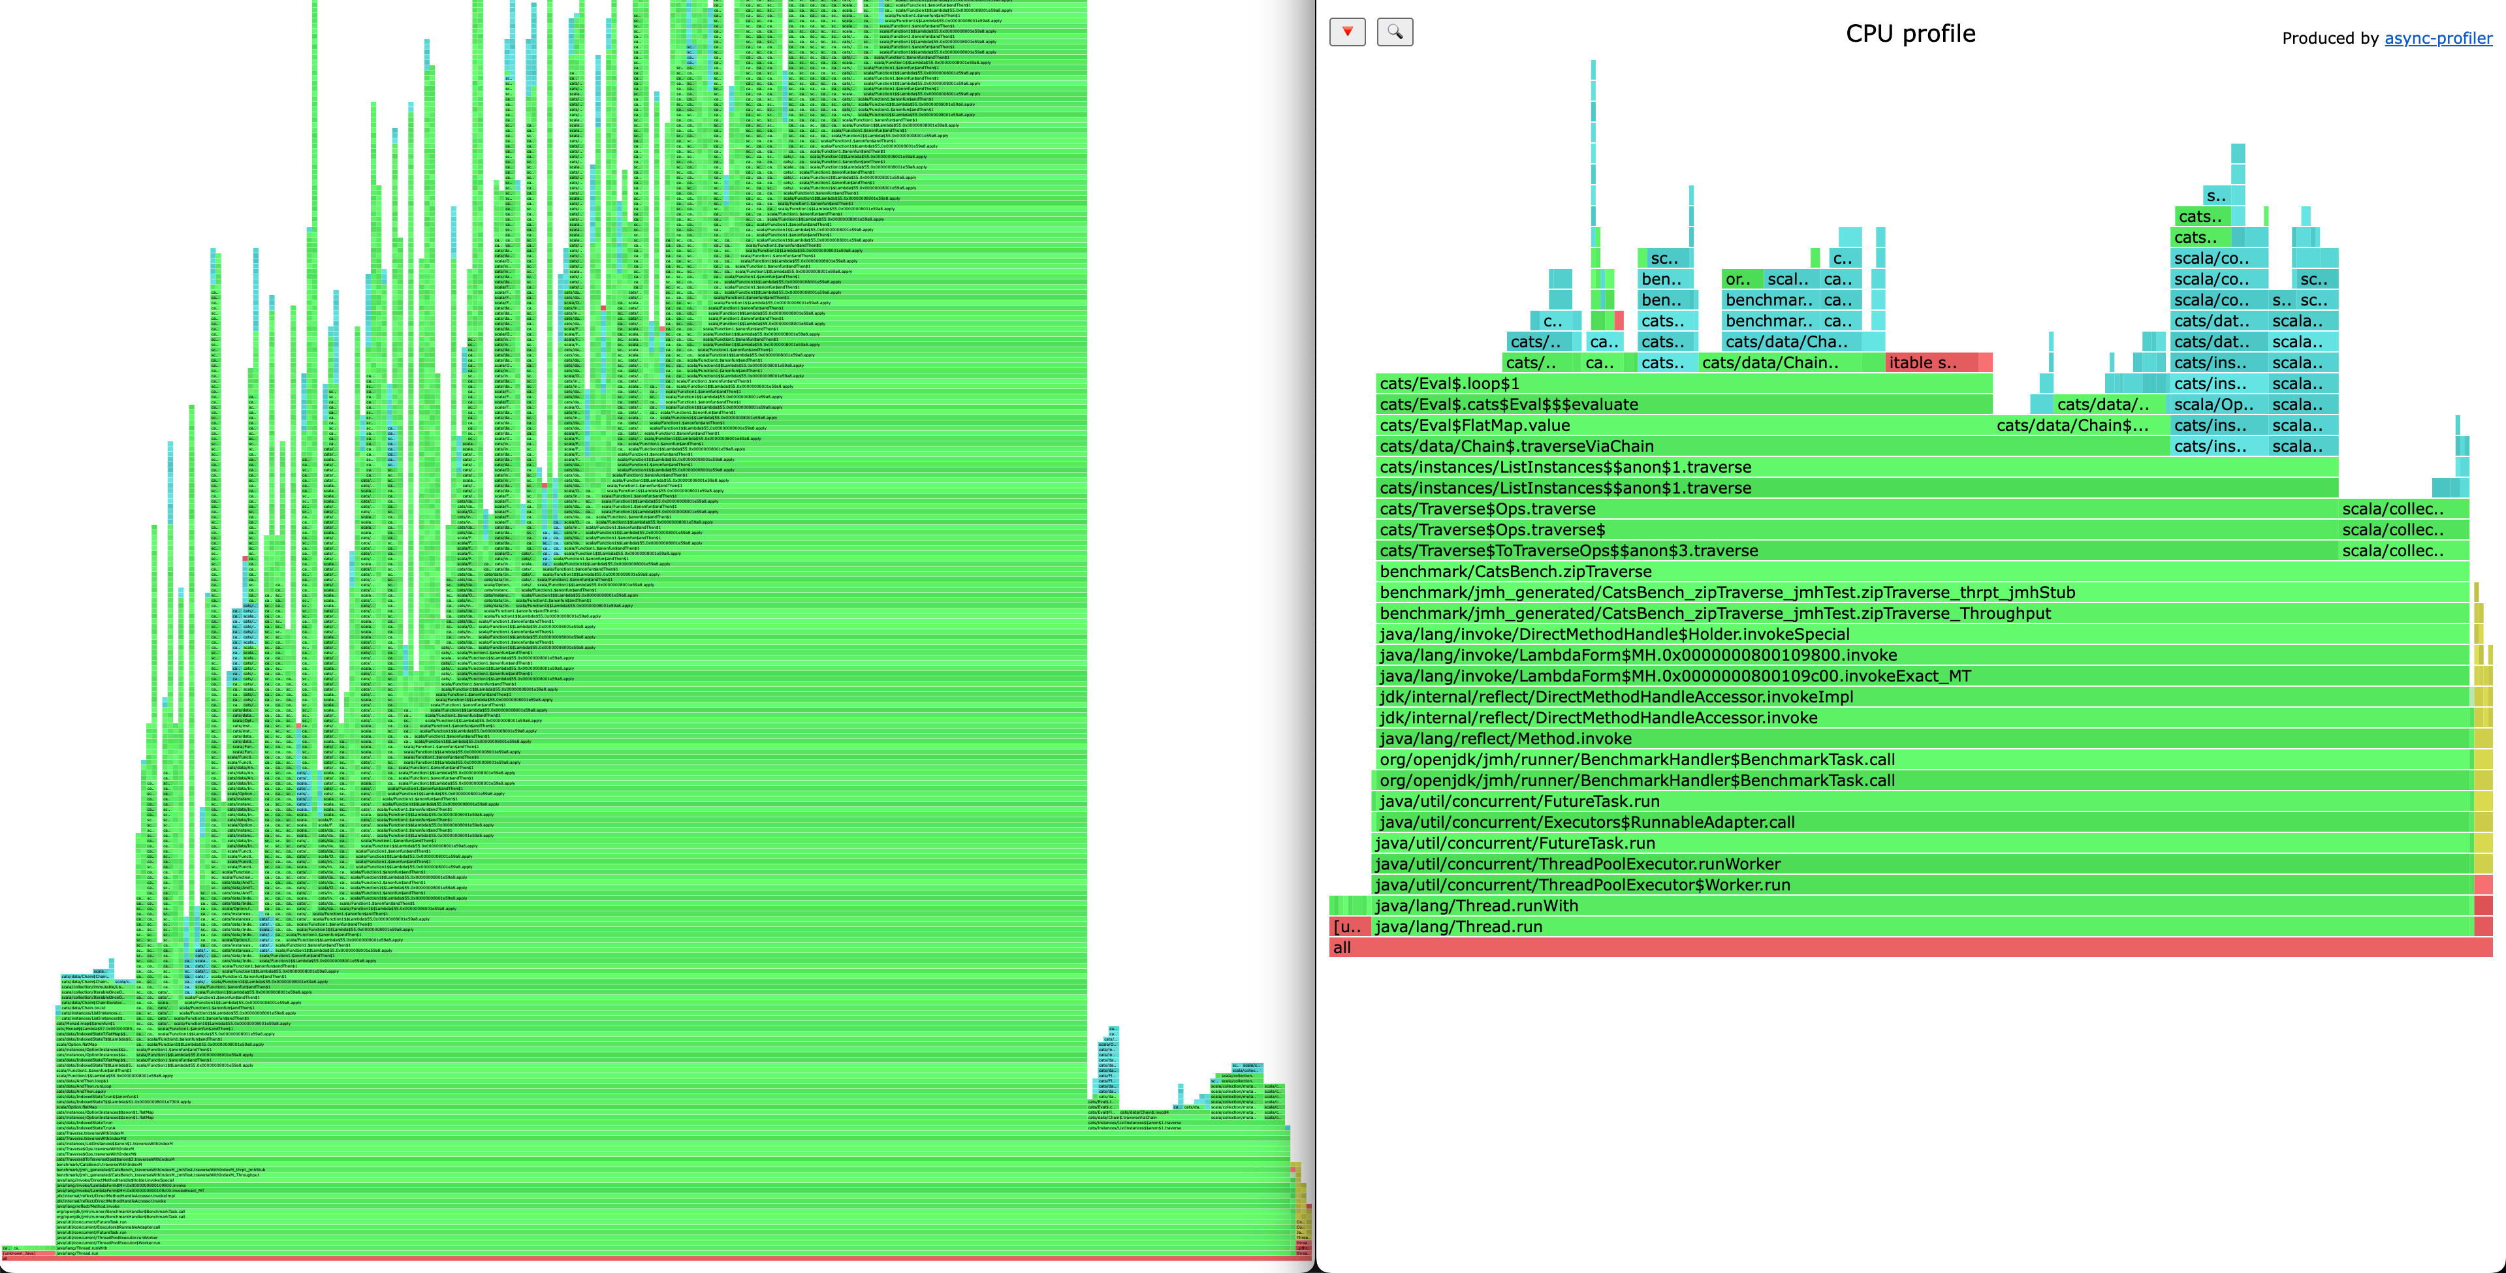The image size is (2506, 1273).
Task: Select DirectMethodHandleAccessor.invokeImpl frame in CPU profile
Action: (1924, 697)
